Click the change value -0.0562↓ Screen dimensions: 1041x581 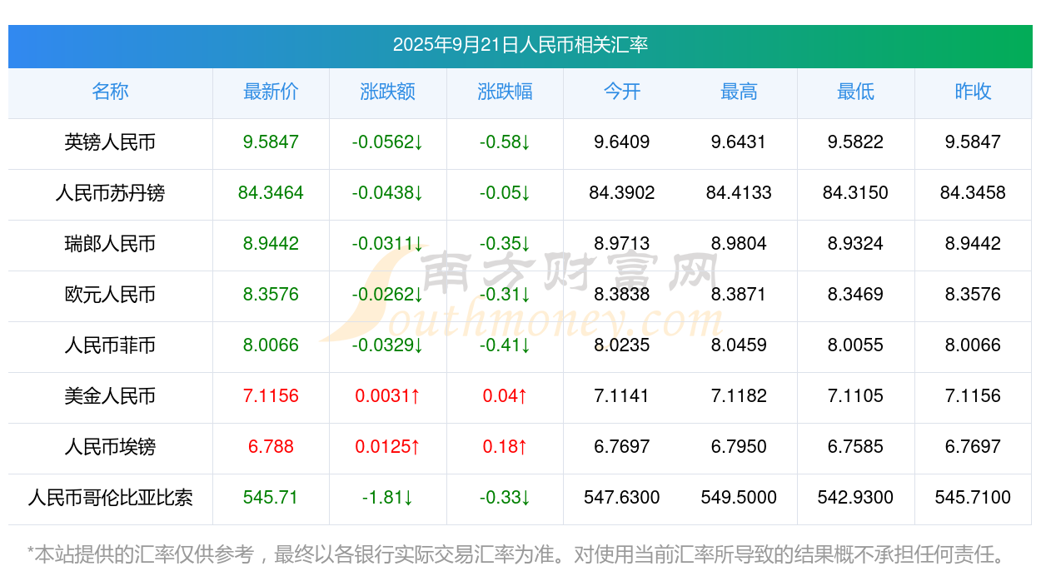387,142
